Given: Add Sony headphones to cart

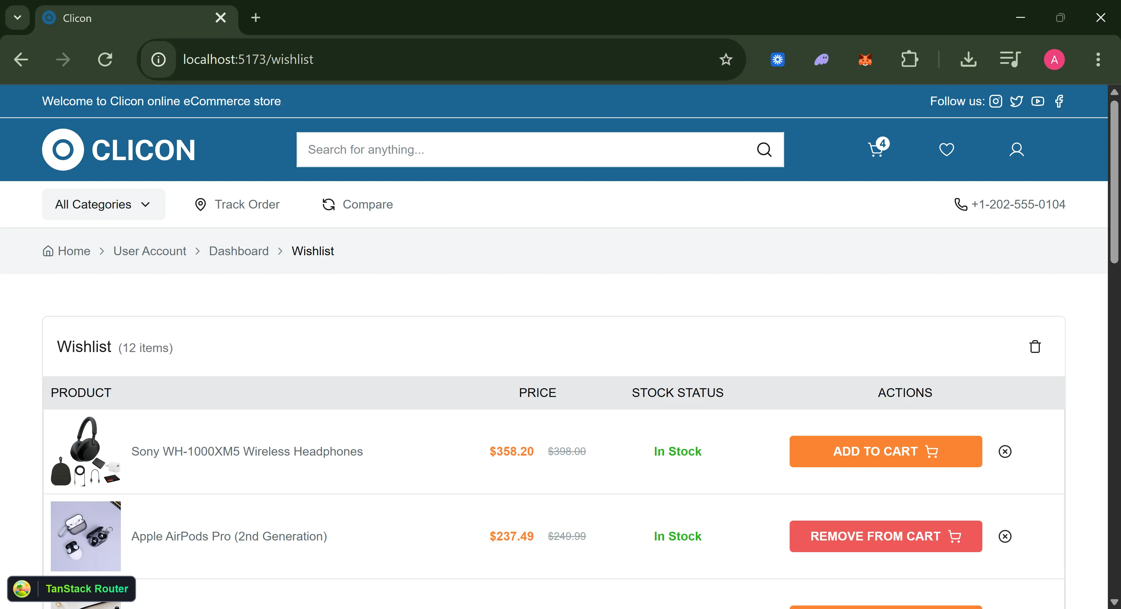Looking at the screenshot, I should 886,451.
